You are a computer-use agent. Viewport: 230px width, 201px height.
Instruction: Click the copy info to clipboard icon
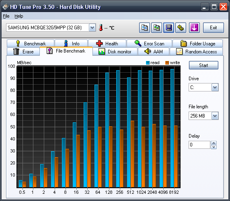[144, 28]
